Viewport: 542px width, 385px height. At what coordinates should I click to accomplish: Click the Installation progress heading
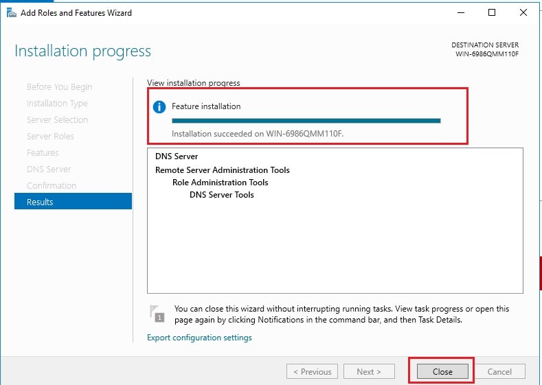point(82,51)
